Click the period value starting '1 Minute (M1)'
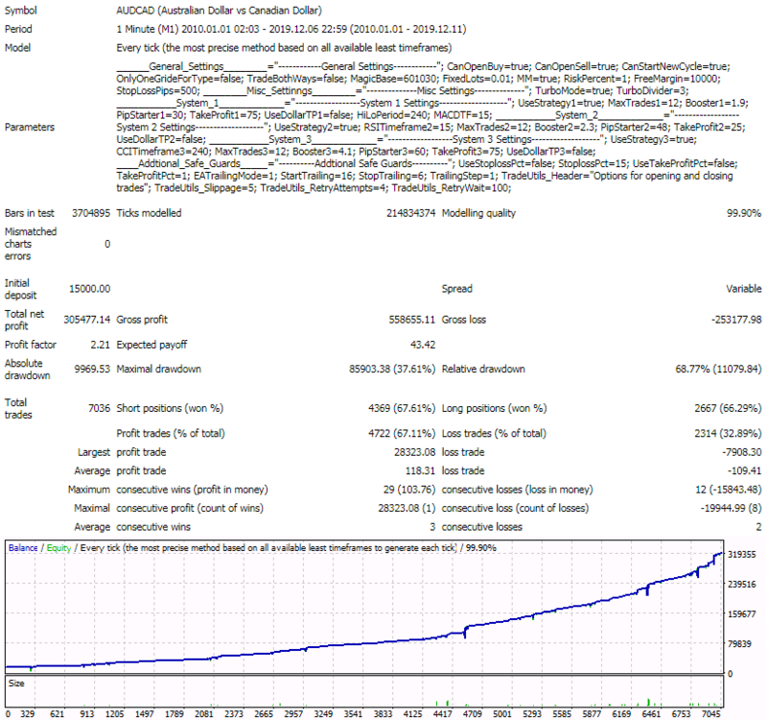The image size is (768, 720). (291, 29)
